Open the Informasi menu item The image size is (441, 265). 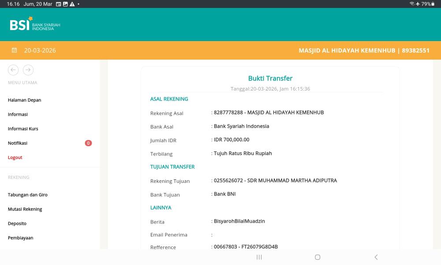[x=18, y=114]
